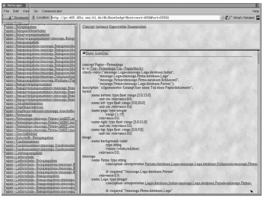Open the Location URL history dropdown arrow
This screenshot has width=263, height=198.
tap(222, 18)
